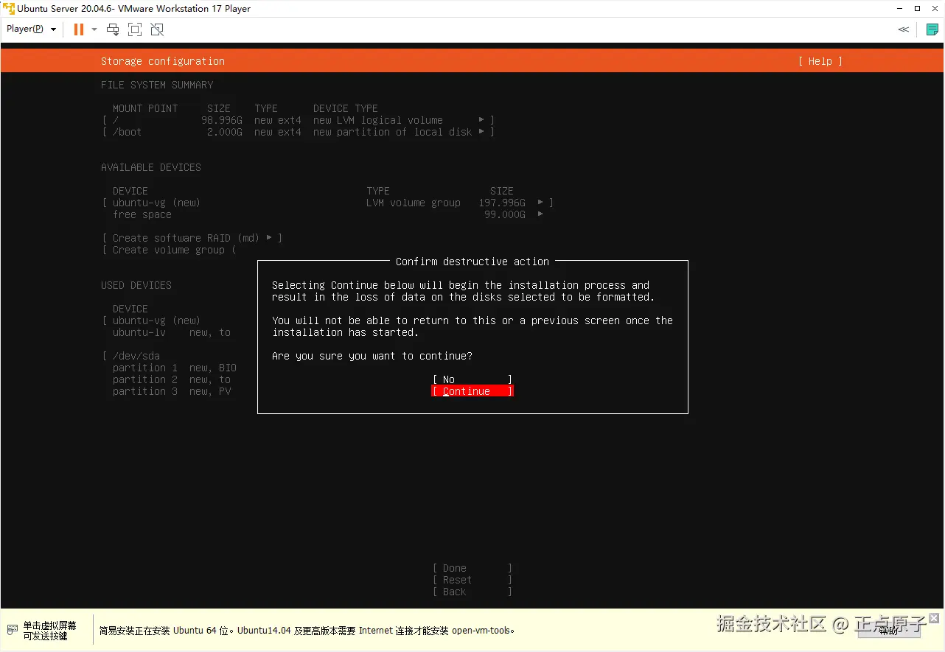Click the 99.000G free space size
Viewport: 945px width, 652px height.
505,214
